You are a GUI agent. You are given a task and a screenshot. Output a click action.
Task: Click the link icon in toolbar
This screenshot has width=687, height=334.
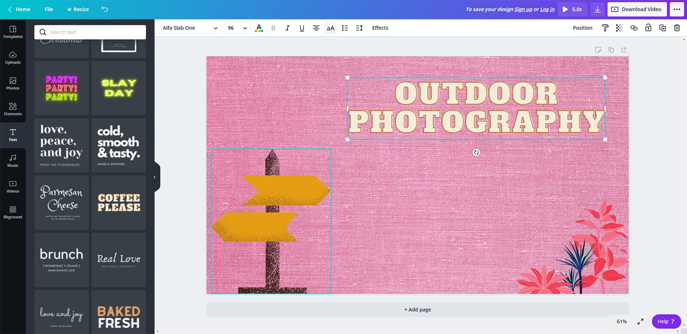point(634,28)
